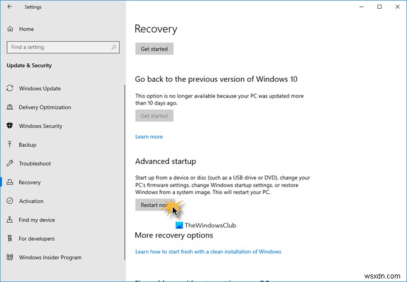The image size is (407, 282).
Task: Click the For developers tools icon
Action: tap(10, 238)
